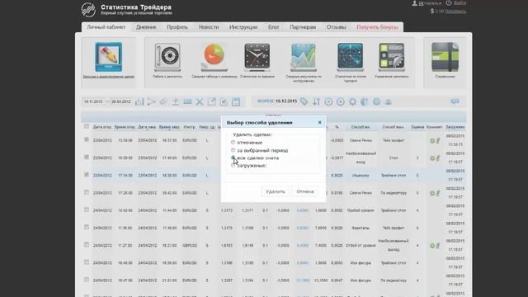Click the up-down sort arrows icon
Image resolution: width=528 pixels, height=297 pixels.
coord(316,101)
